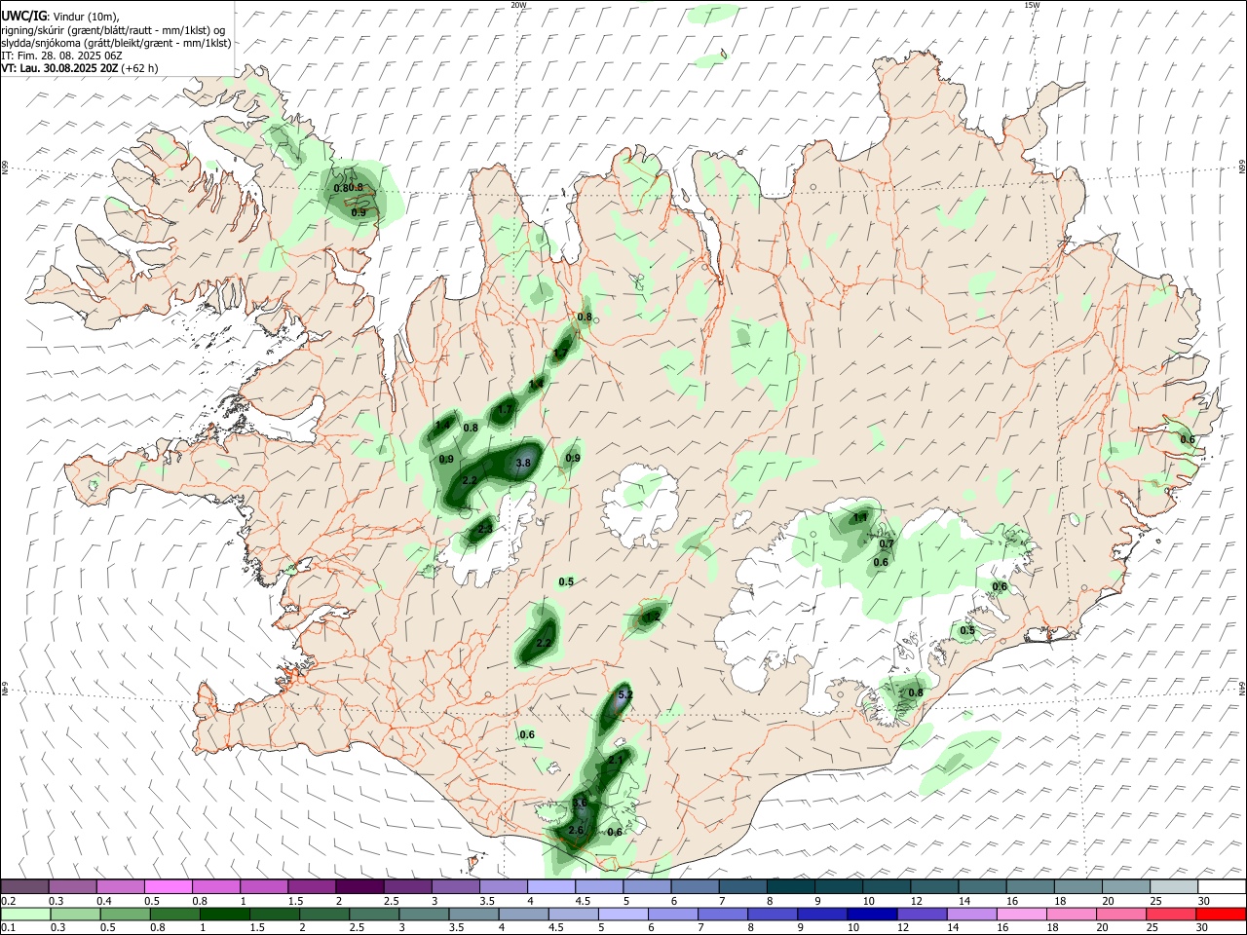Select the pink rain swatch 18–20
Image resolution: width=1247 pixels, height=935 pixels.
click(x=1072, y=914)
